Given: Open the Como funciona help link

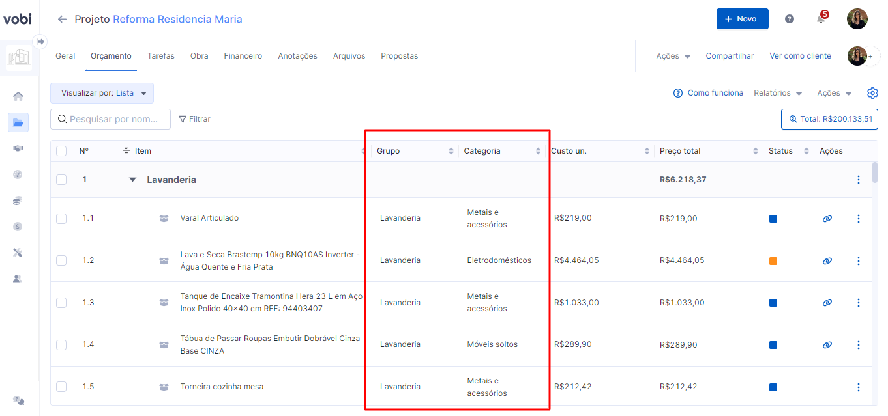Looking at the screenshot, I should pos(708,93).
